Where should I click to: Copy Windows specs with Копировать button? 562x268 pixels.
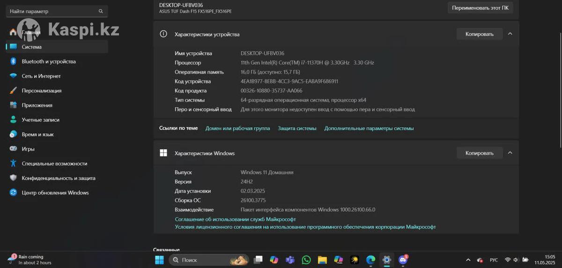[480, 153]
